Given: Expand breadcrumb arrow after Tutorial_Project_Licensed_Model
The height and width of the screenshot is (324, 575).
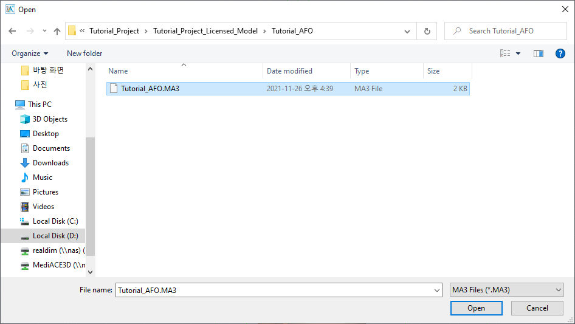Looking at the screenshot, I should [x=264, y=31].
